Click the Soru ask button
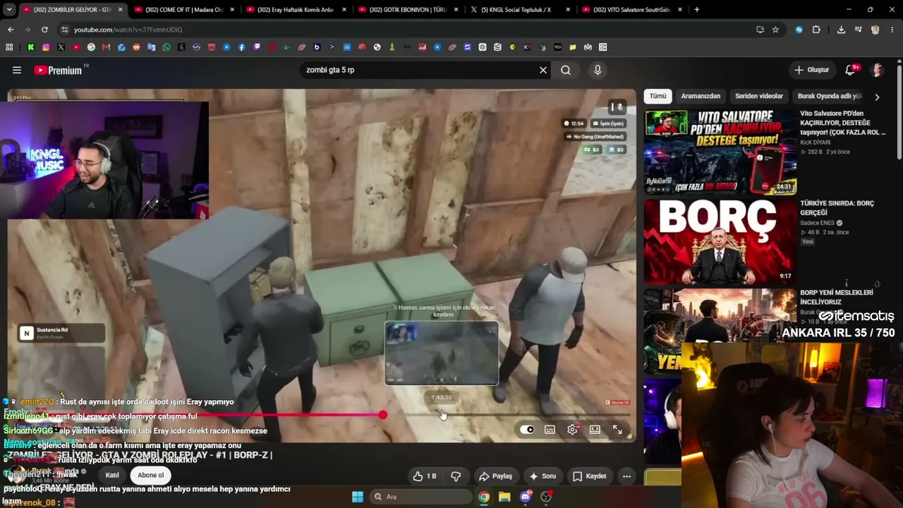This screenshot has width=903, height=508. point(543,476)
